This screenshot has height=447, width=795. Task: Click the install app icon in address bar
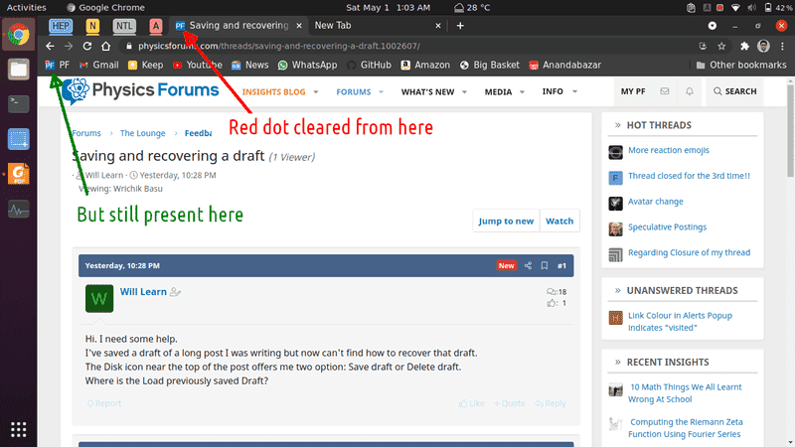(x=703, y=46)
